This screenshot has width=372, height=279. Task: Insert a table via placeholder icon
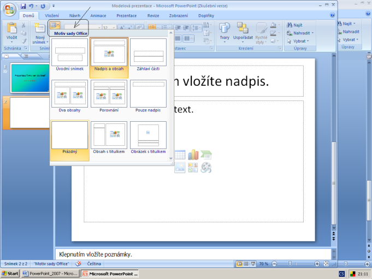(180, 155)
